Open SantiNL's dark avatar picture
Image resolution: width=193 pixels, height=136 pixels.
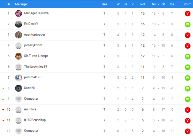pos(19,88)
